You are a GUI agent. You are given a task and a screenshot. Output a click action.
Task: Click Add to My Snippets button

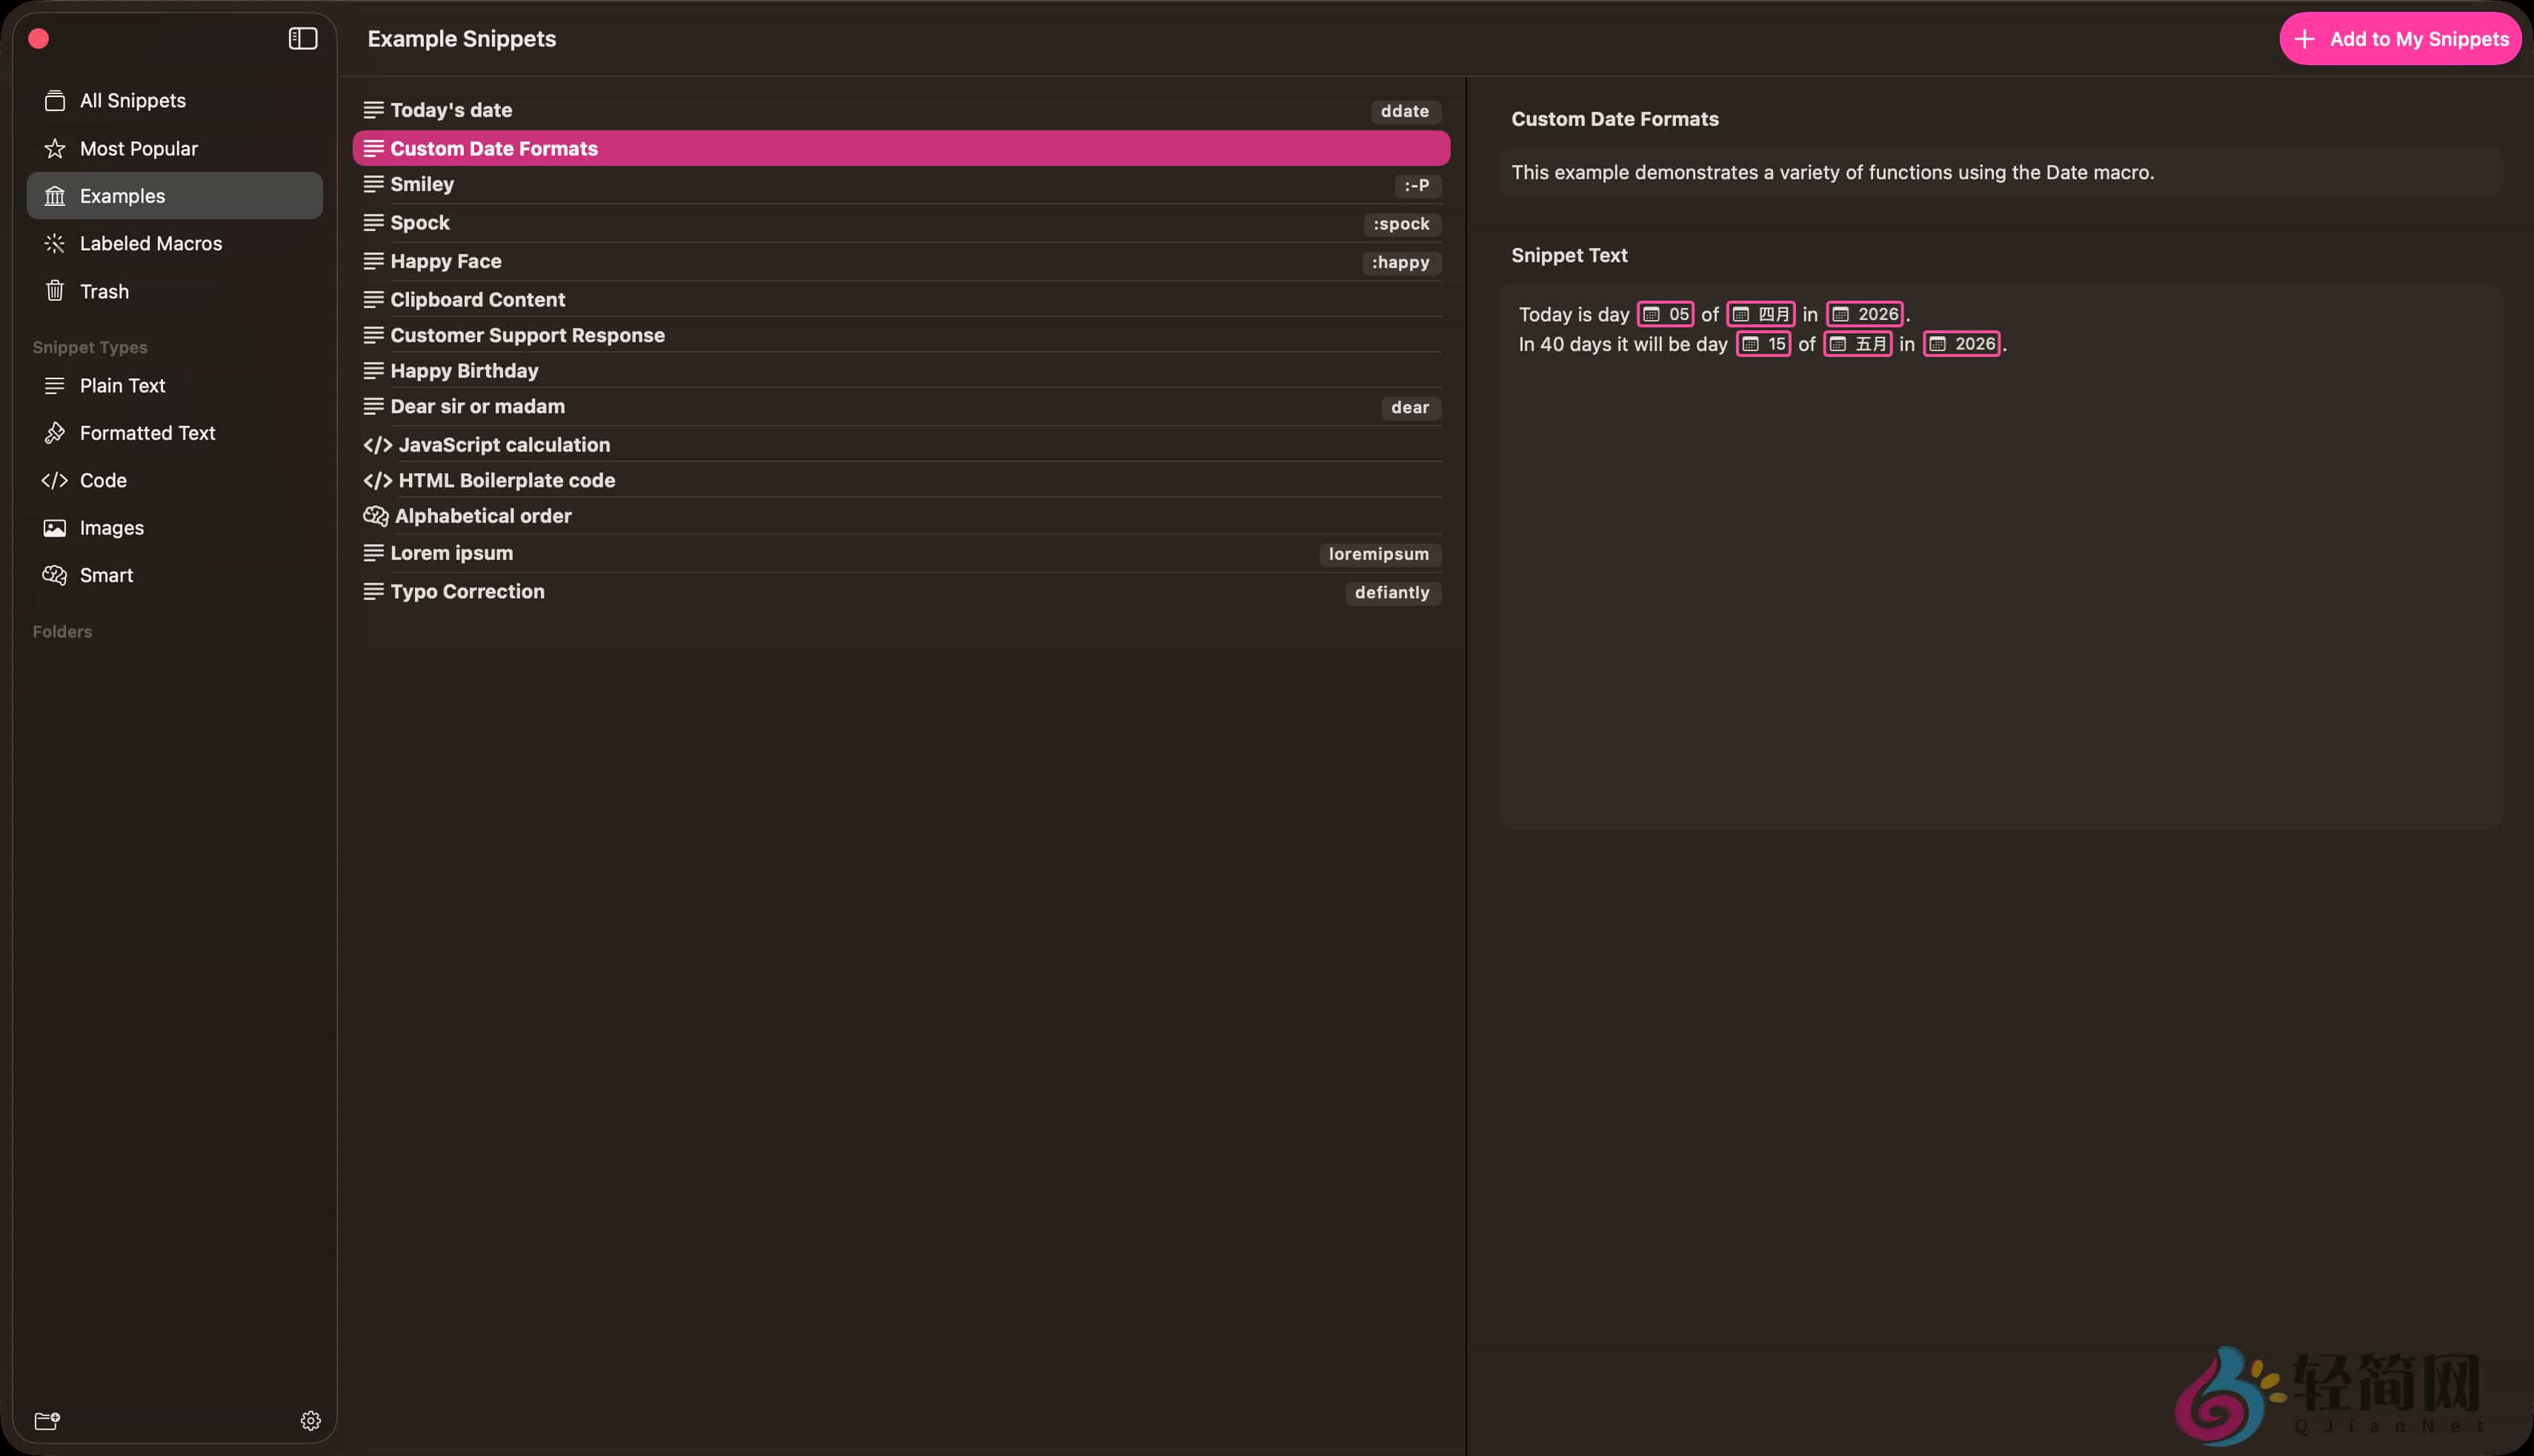pyautogui.click(x=2399, y=39)
